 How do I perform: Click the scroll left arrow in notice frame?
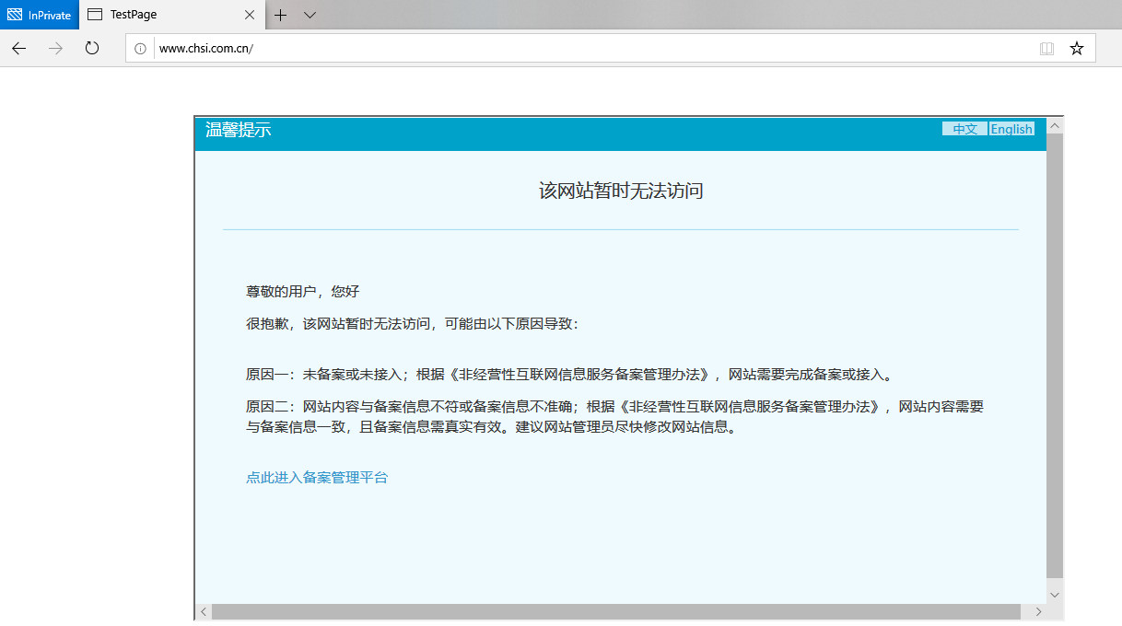click(204, 612)
